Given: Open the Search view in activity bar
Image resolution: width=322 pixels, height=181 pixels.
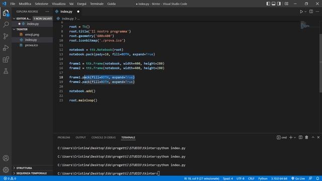Looking at the screenshot, I should [x=6, y=25].
